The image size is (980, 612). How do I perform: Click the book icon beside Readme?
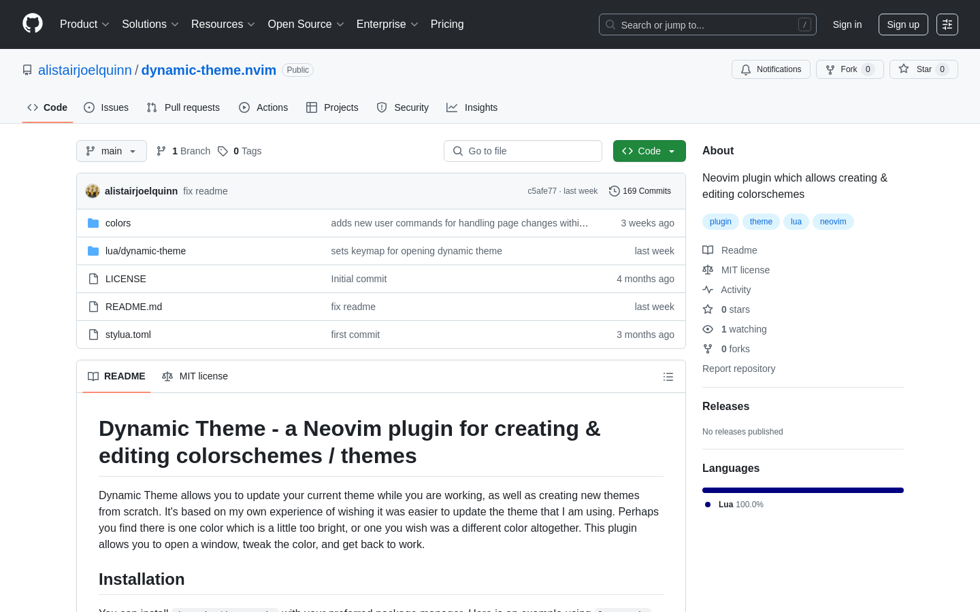click(708, 250)
